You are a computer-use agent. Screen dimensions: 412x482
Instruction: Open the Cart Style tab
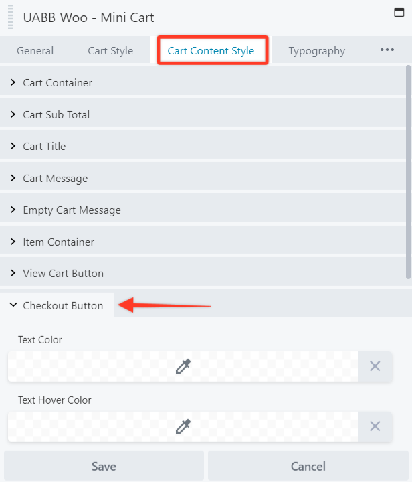point(110,51)
